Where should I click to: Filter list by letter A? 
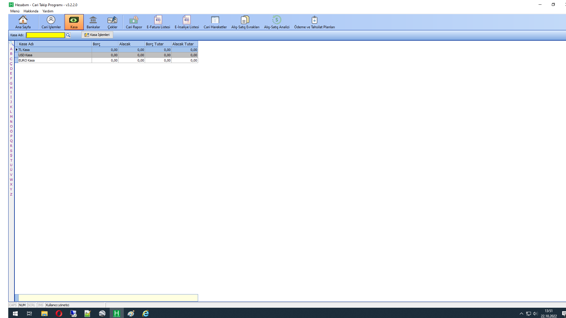pyautogui.click(x=11, y=49)
